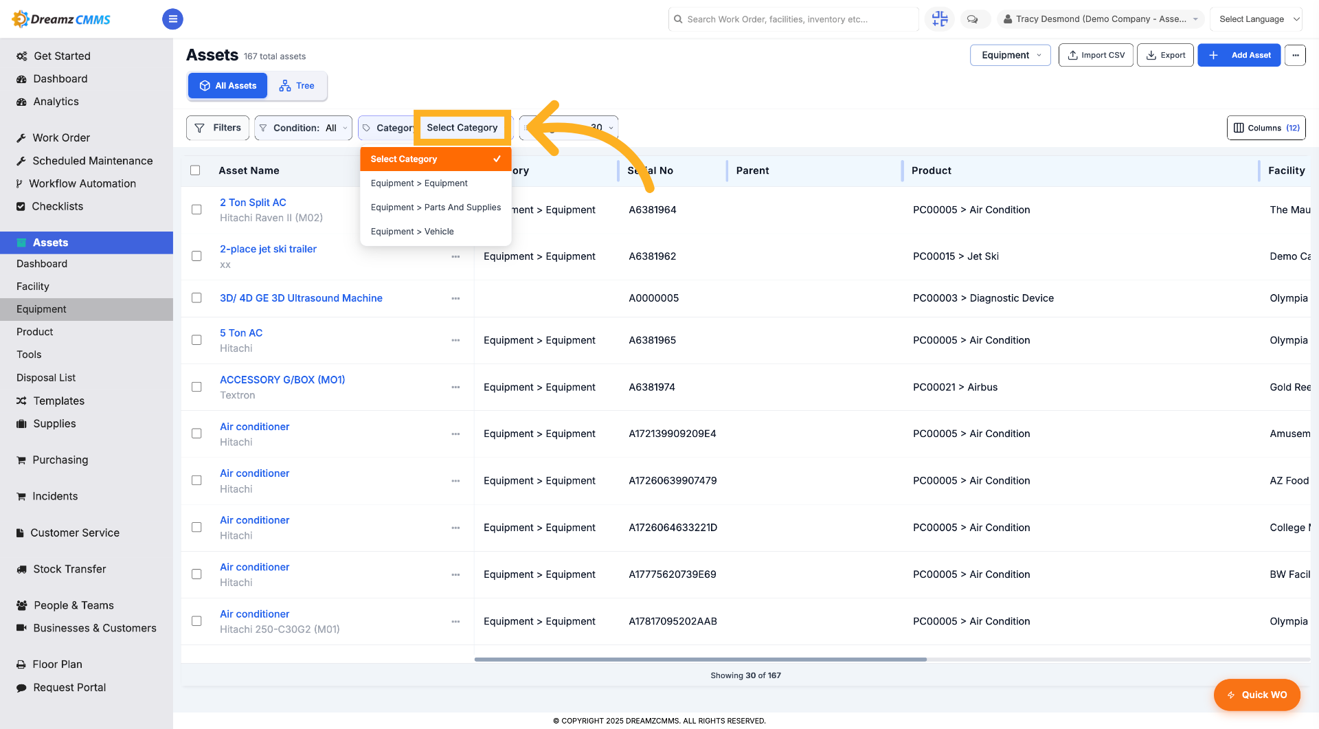Tick the checkbox for 2 Ton Split AC
Viewport: 1319px width, 729px height.
pyautogui.click(x=196, y=210)
